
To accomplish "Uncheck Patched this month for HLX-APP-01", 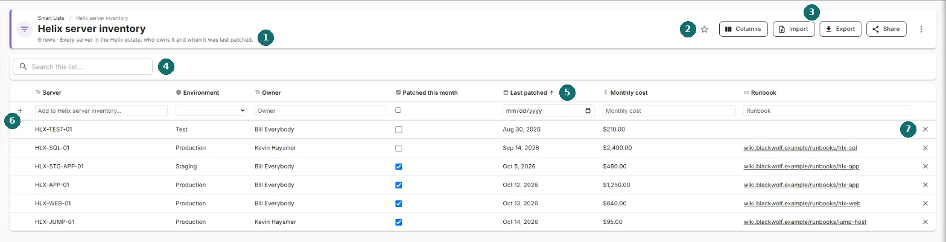I will click(x=398, y=185).
